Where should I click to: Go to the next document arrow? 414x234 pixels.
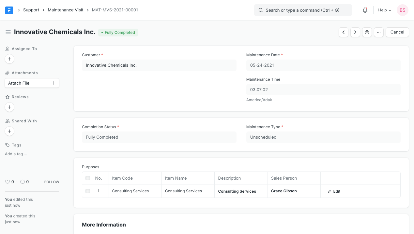pos(355,32)
